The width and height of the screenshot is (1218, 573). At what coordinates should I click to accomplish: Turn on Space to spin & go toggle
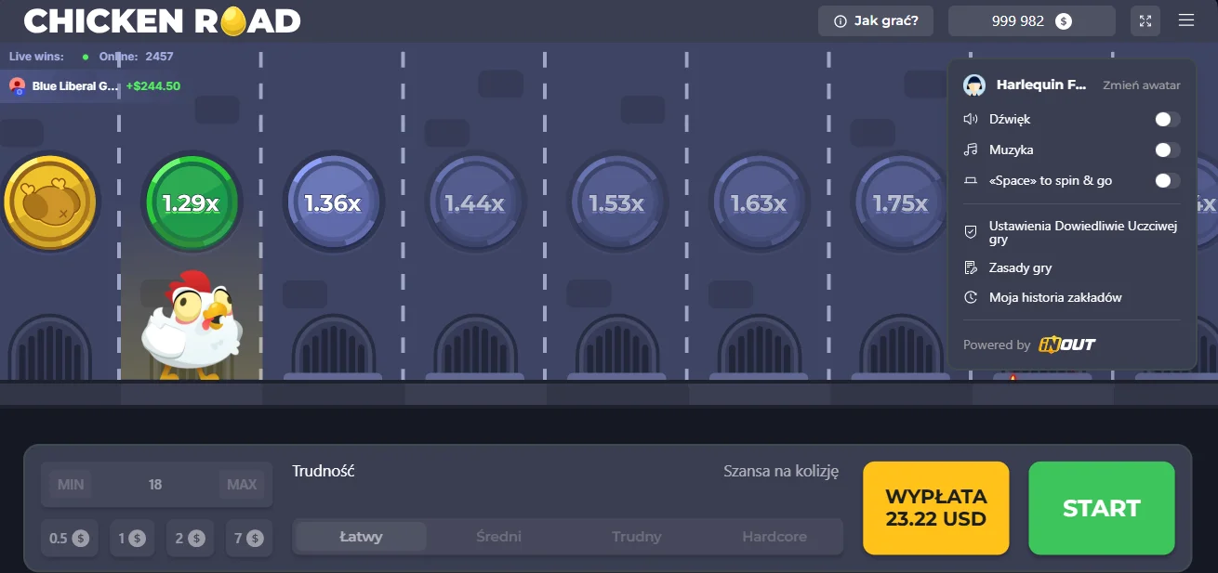click(x=1167, y=180)
